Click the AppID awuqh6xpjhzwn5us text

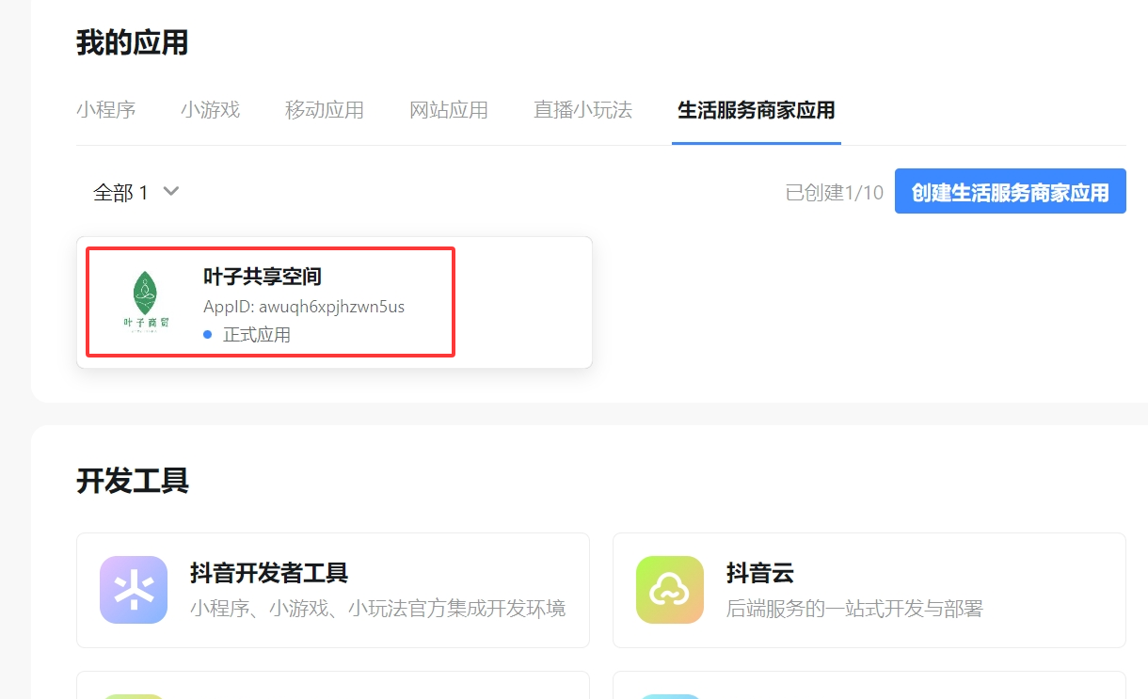point(304,307)
